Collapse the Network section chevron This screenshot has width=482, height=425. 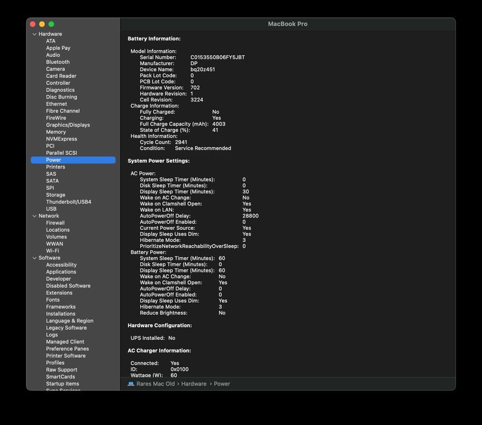[35, 216]
